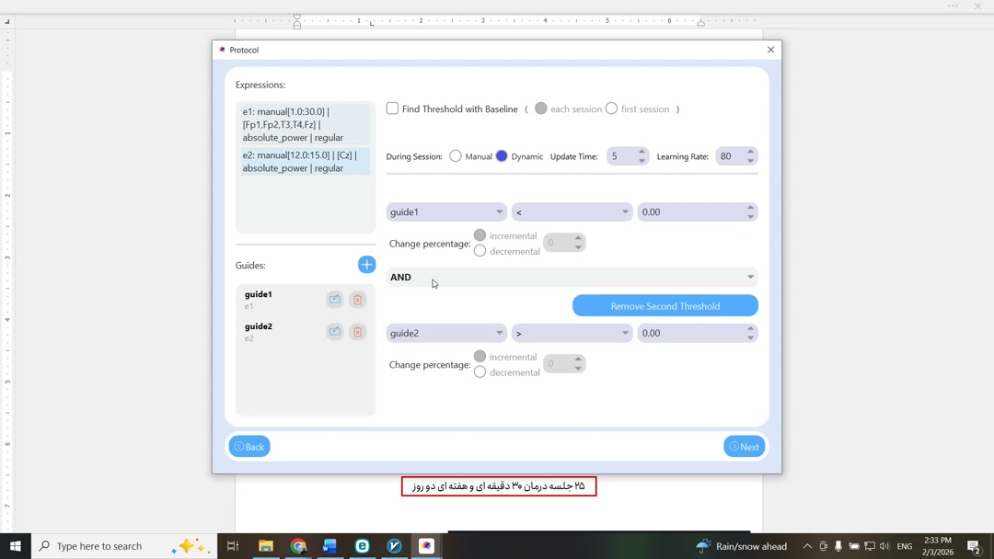Select decremental under guide2 threshold
This screenshot has width=994, height=559.
(480, 372)
